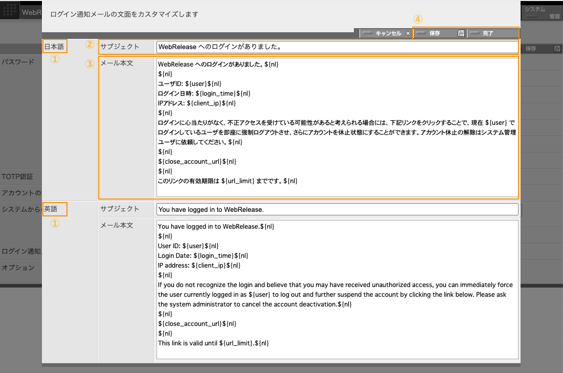Focus the 英語 サブジェクト input field
The width and height of the screenshot is (563, 373).
pos(336,209)
